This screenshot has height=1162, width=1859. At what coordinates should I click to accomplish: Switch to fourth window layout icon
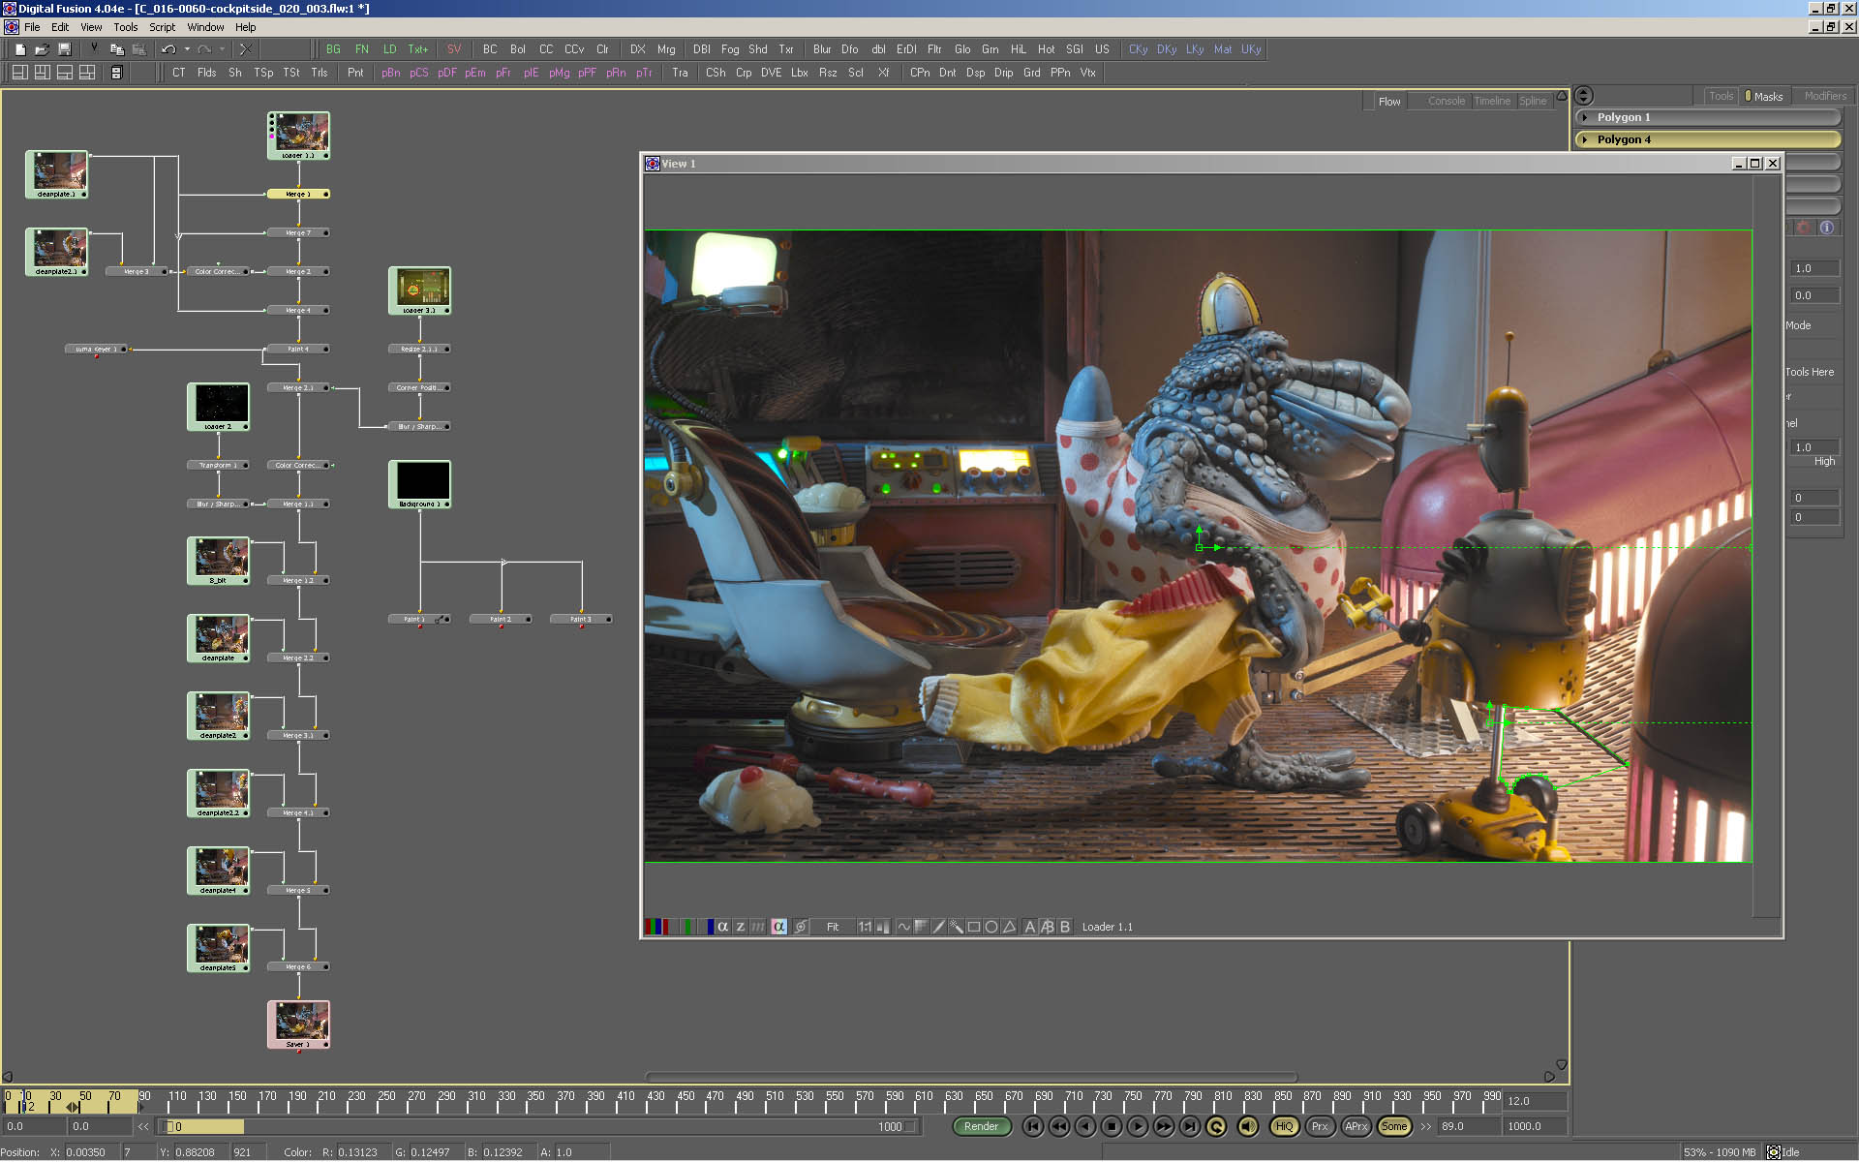87,73
